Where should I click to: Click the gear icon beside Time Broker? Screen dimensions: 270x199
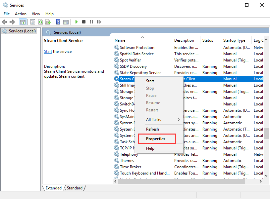click(116, 167)
